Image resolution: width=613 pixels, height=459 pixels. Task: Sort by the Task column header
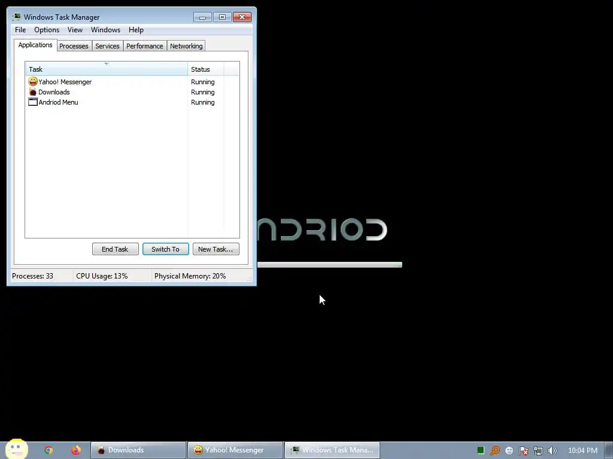click(x=107, y=69)
